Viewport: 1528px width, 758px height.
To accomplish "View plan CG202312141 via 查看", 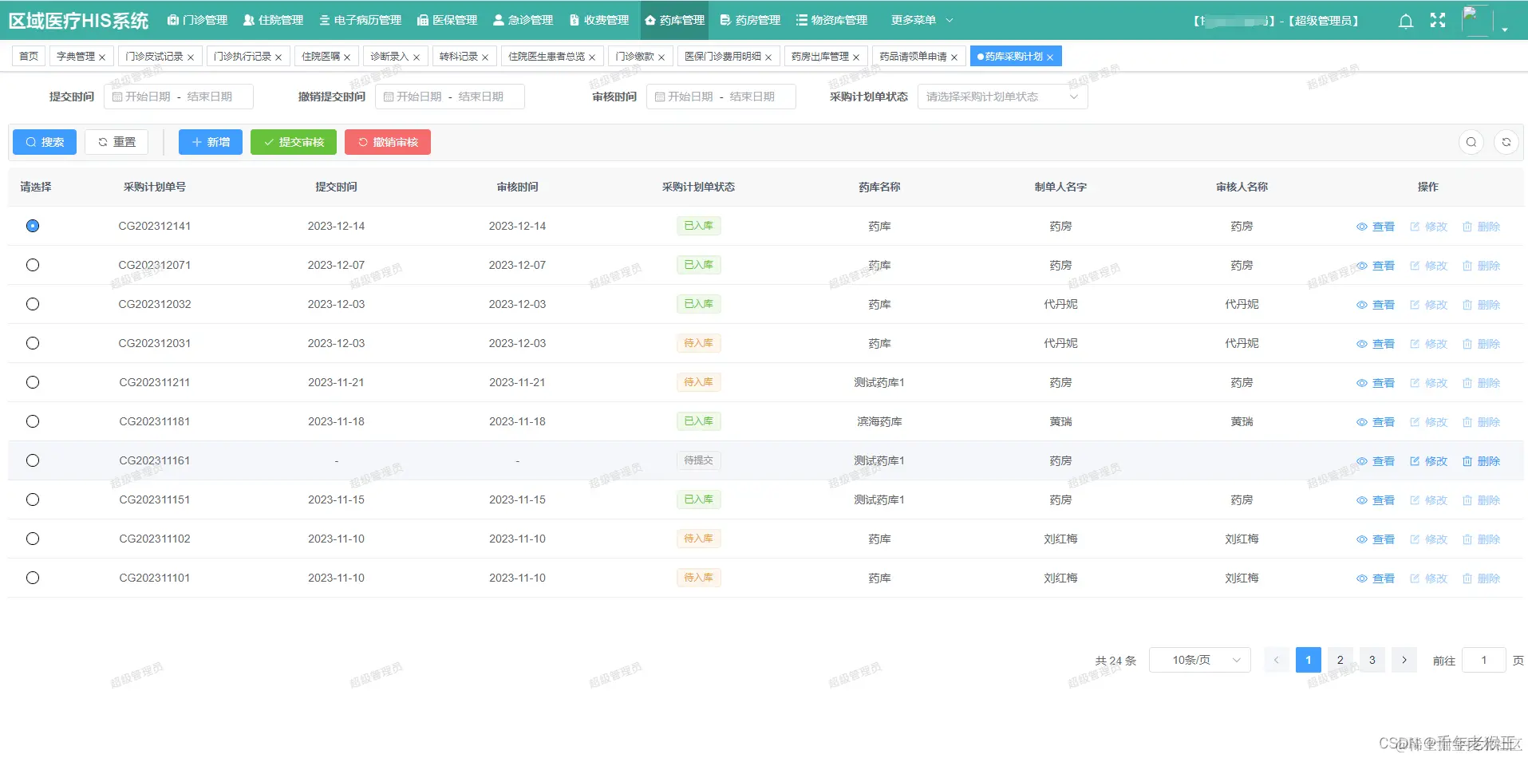I will tap(1376, 227).
